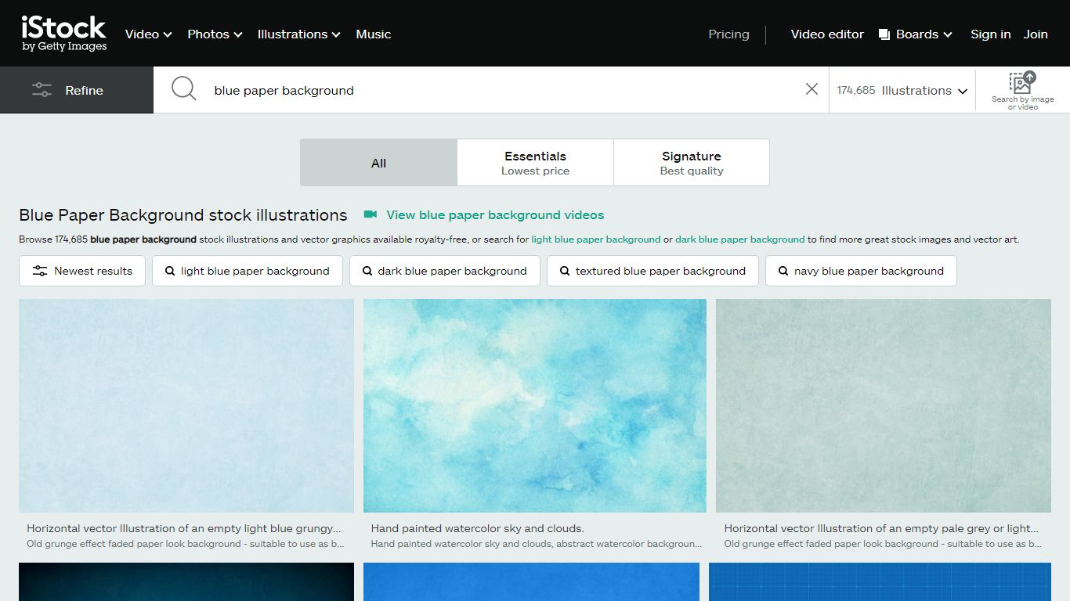
Task: Click the iStock by Getty Images logo
Action: tap(63, 34)
